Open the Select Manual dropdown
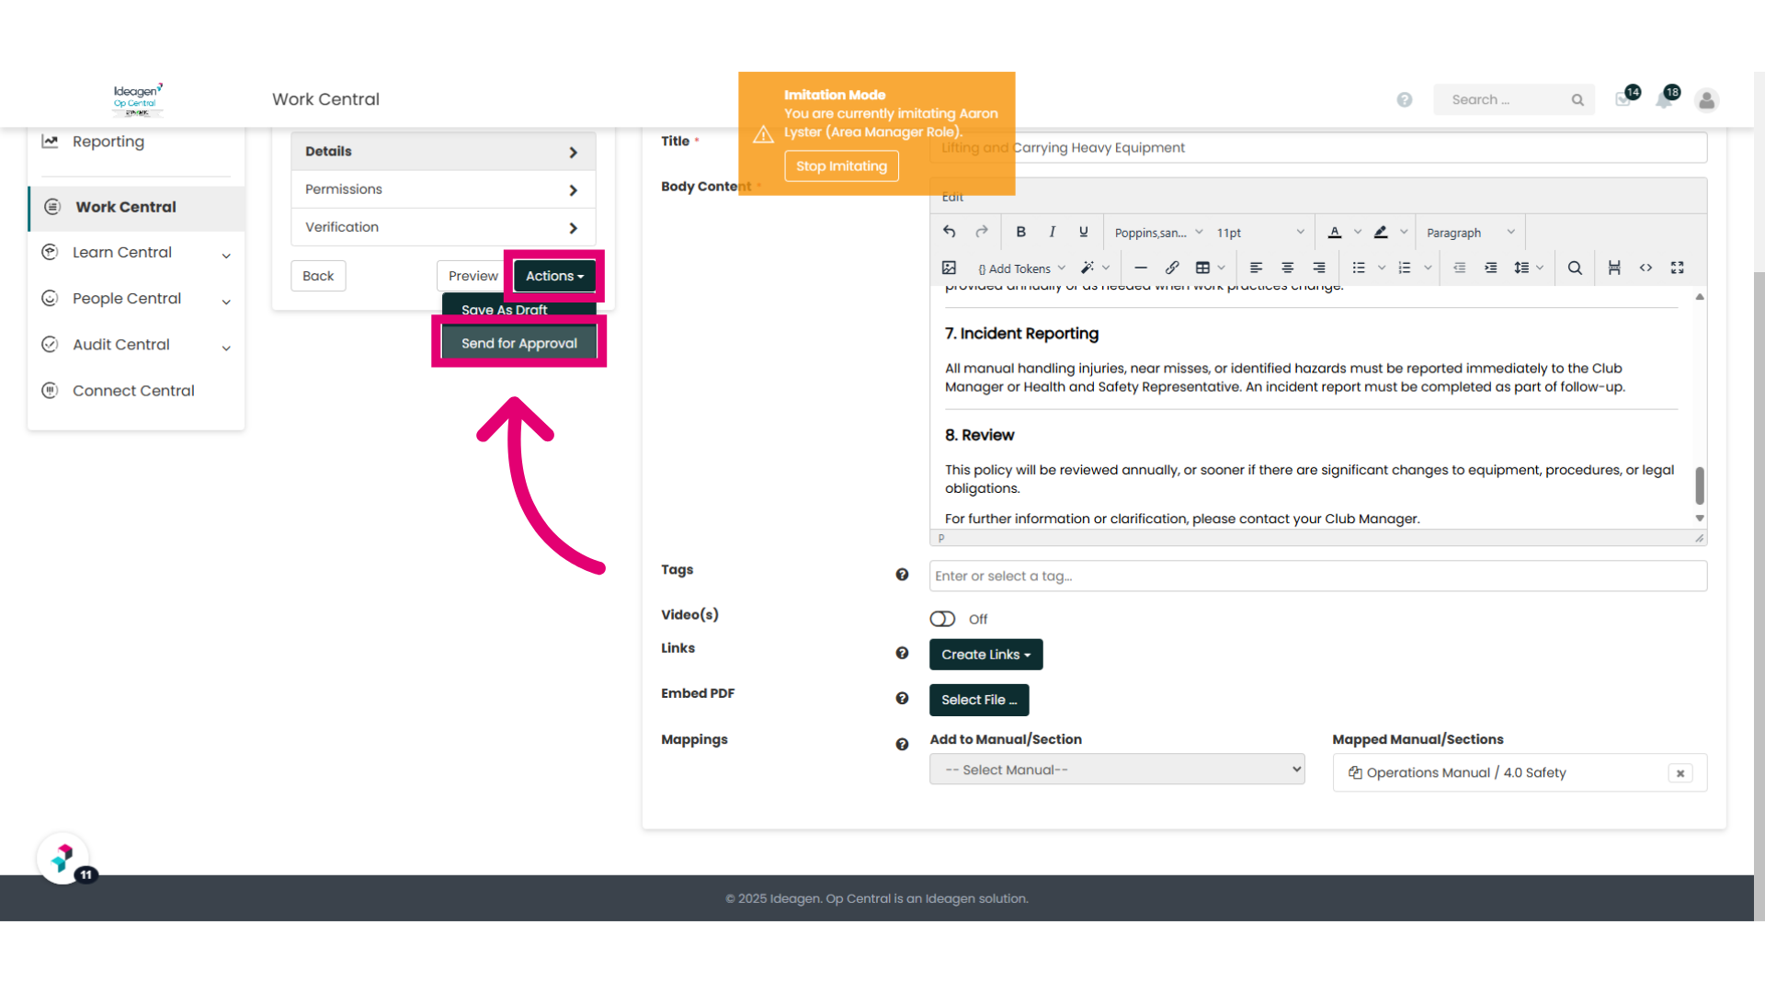 pos(1117,770)
